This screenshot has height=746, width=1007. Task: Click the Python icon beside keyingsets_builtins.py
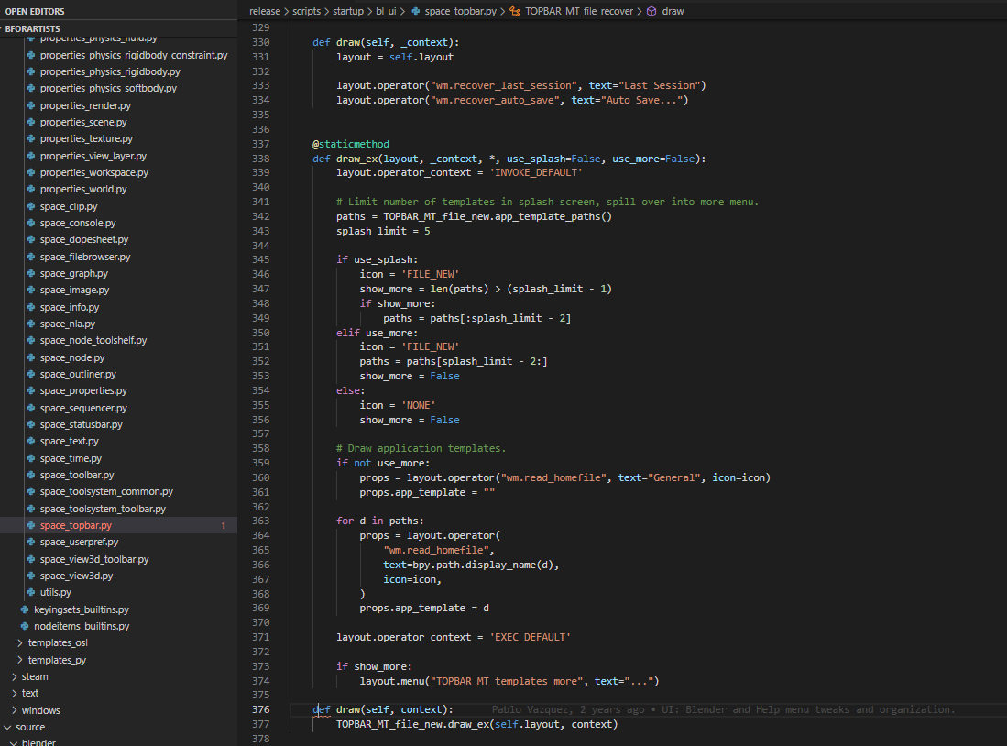tap(25, 609)
